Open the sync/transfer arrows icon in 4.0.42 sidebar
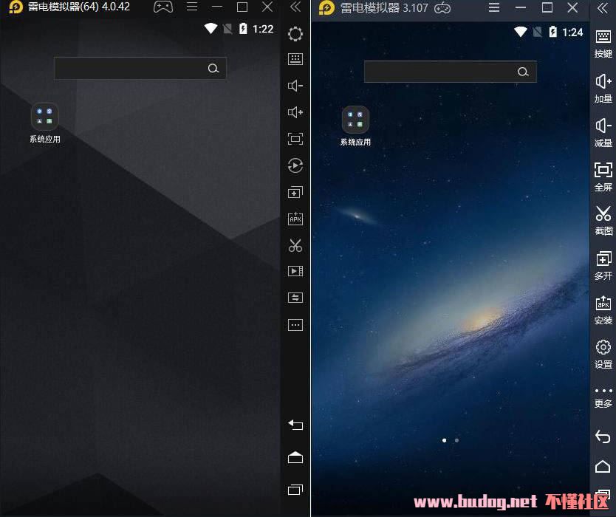Screen dimensions: 616x517 [x=295, y=298]
